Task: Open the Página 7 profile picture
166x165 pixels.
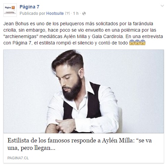Action: 10,10
